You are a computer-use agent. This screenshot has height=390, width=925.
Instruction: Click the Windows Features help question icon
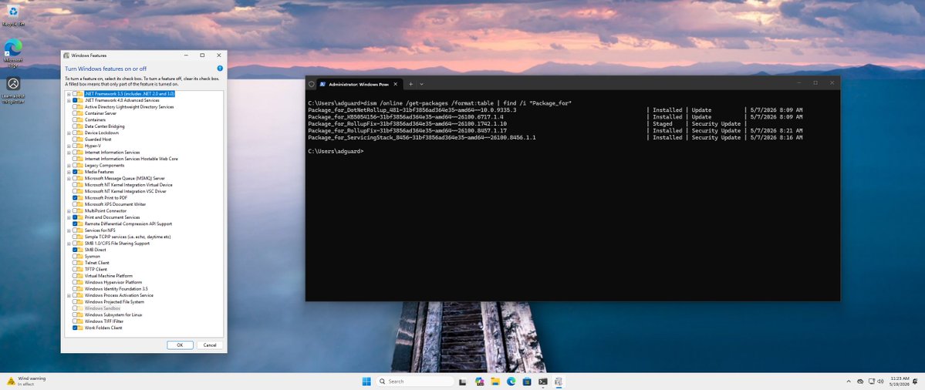(x=220, y=69)
